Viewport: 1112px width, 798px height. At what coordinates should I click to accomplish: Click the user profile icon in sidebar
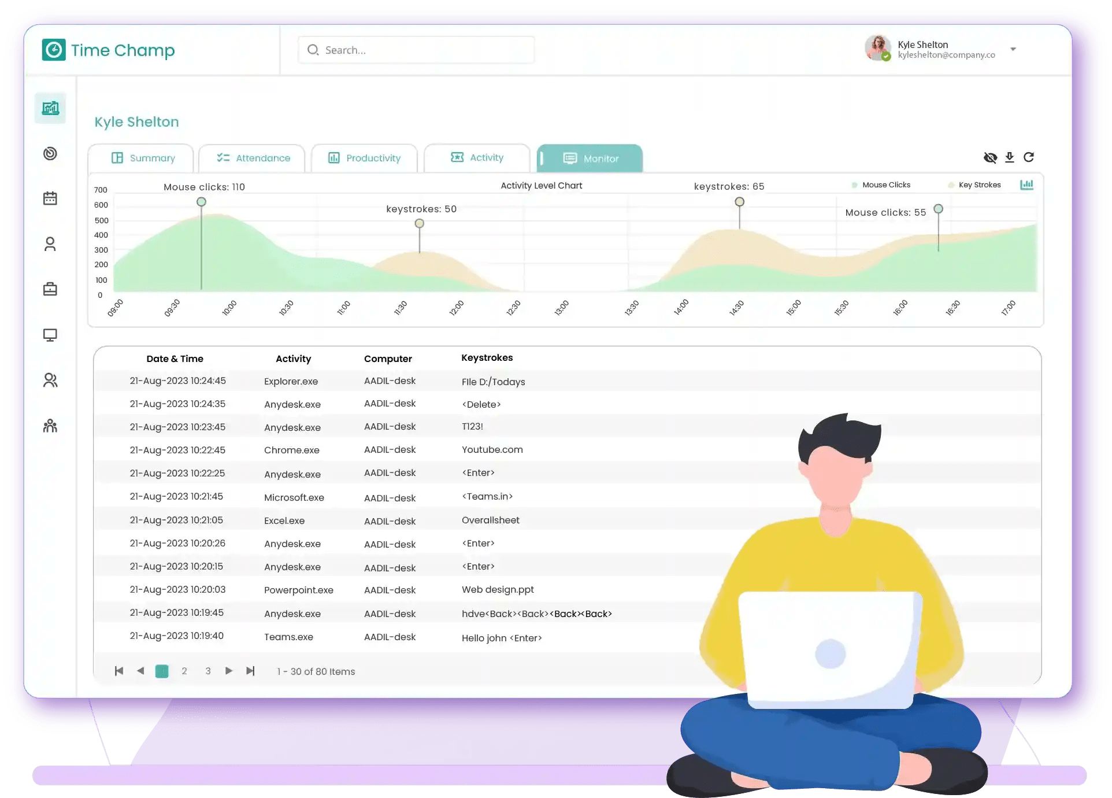(x=50, y=244)
